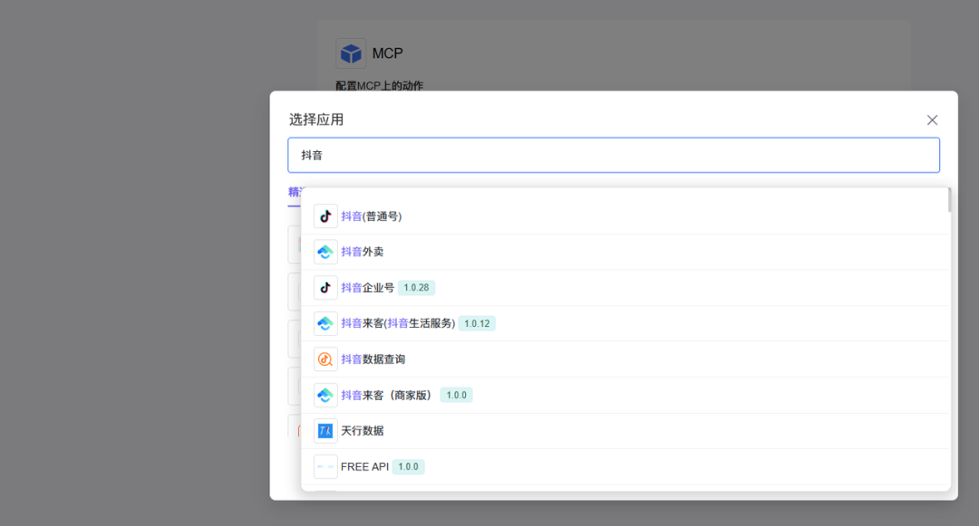
Task: Click the 抖音企业号 app icon
Action: tap(325, 288)
